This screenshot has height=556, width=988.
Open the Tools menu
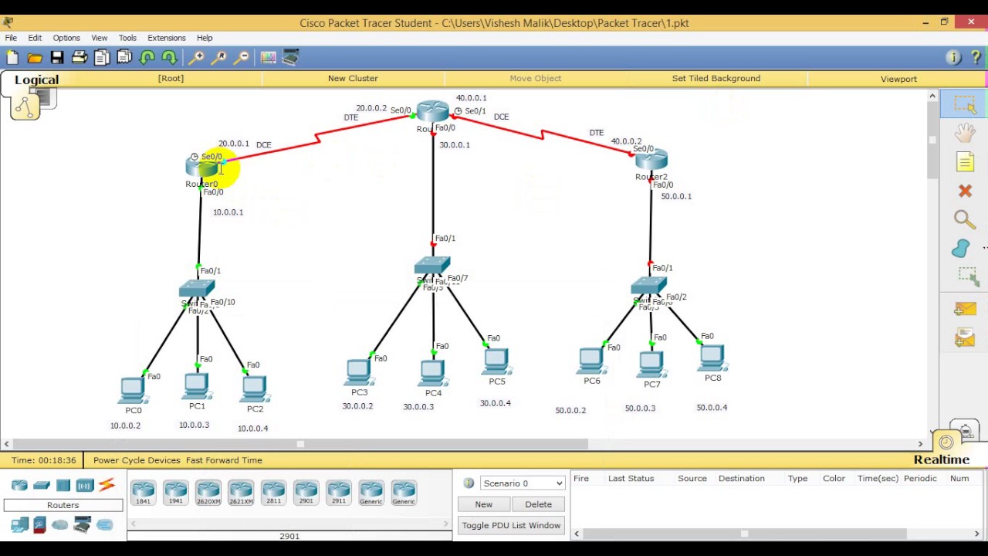[x=127, y=37]
